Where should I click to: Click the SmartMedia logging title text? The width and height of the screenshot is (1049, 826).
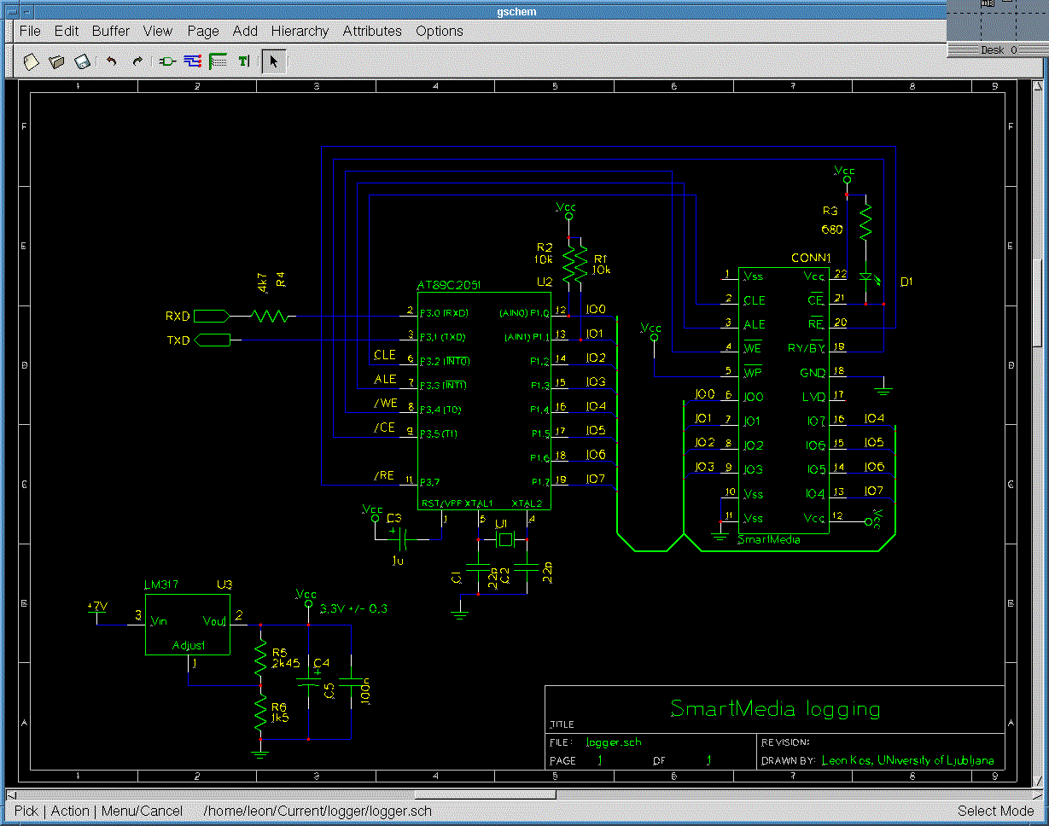coord(775,708)
